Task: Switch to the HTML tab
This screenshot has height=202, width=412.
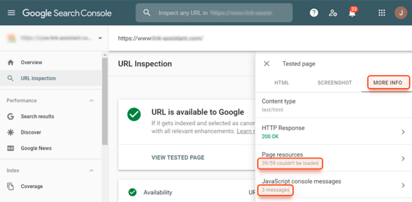Action: coord(282,83)
